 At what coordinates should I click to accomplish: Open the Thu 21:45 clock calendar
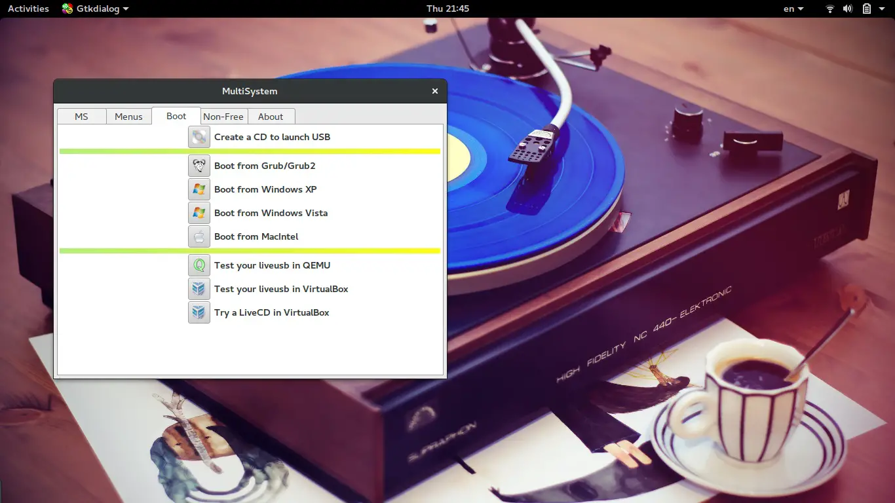(447, 9)
